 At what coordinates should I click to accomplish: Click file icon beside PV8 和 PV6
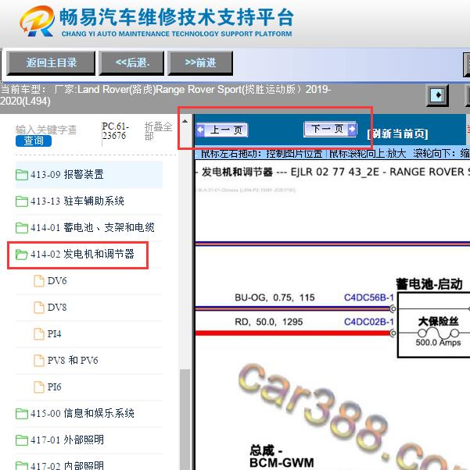pyautogui.click(x=39, y=360)
